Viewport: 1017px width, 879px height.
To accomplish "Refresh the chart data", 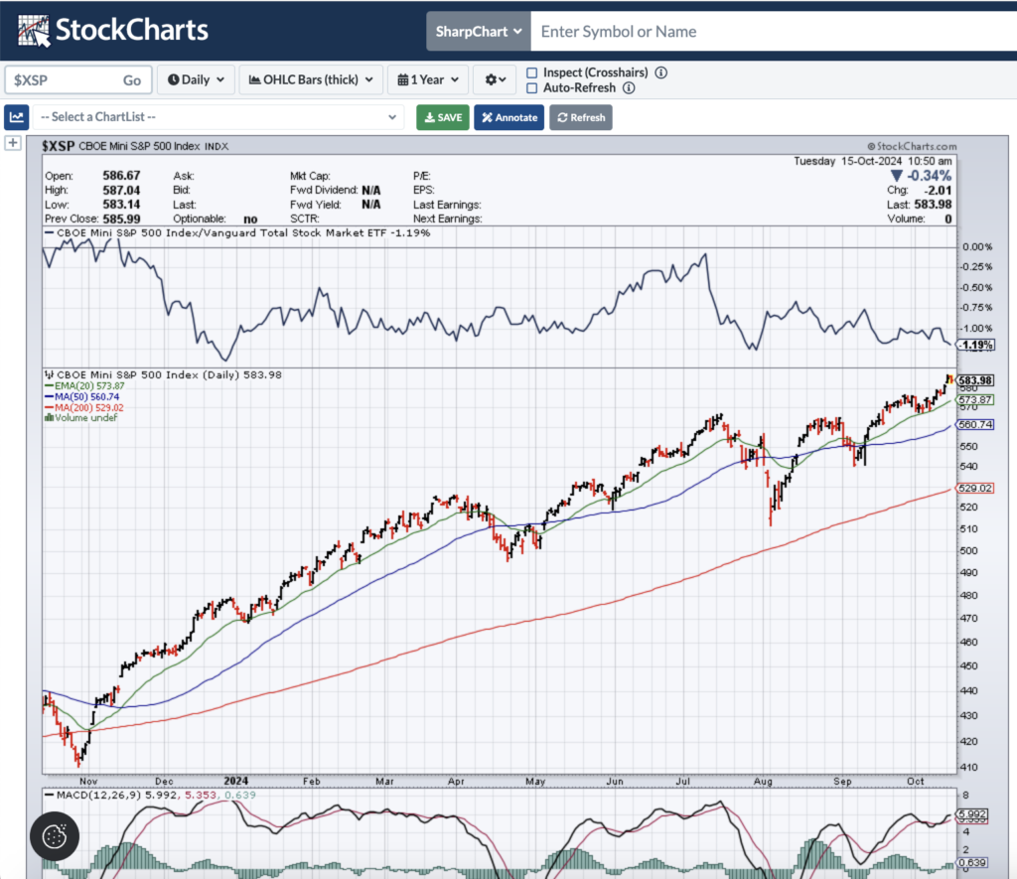I will 580,117.
